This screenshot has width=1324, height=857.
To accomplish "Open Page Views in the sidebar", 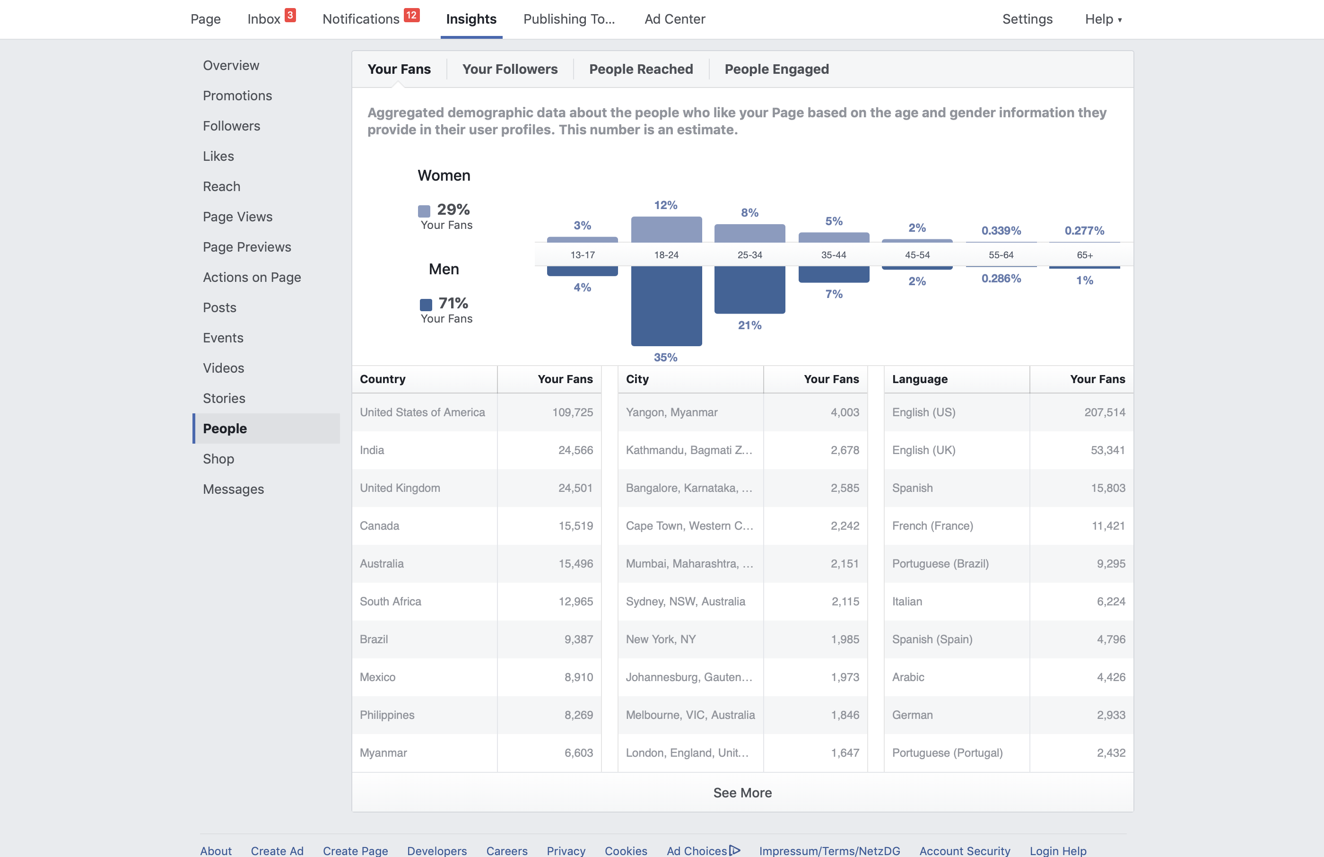I will (x=237, y=217).
